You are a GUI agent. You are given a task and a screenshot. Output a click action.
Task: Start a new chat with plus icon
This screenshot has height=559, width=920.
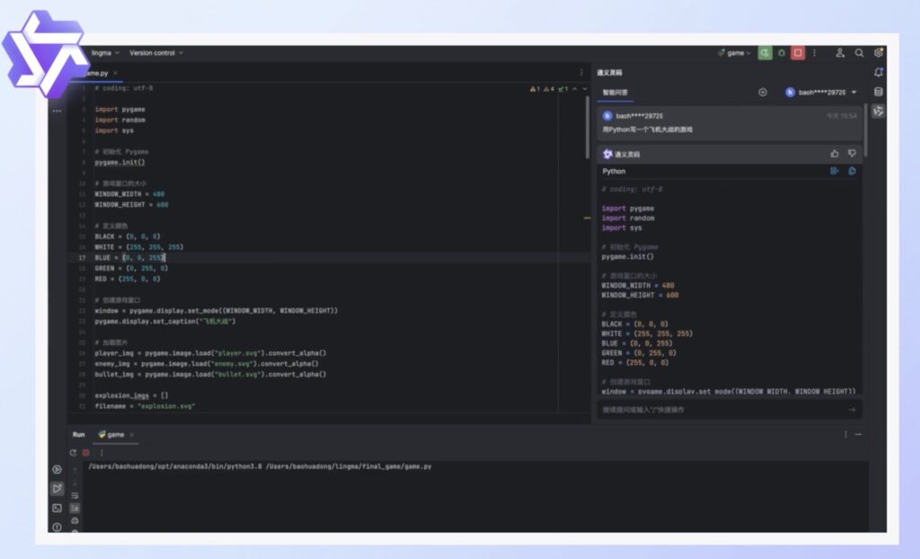click(x=763, y=92)
